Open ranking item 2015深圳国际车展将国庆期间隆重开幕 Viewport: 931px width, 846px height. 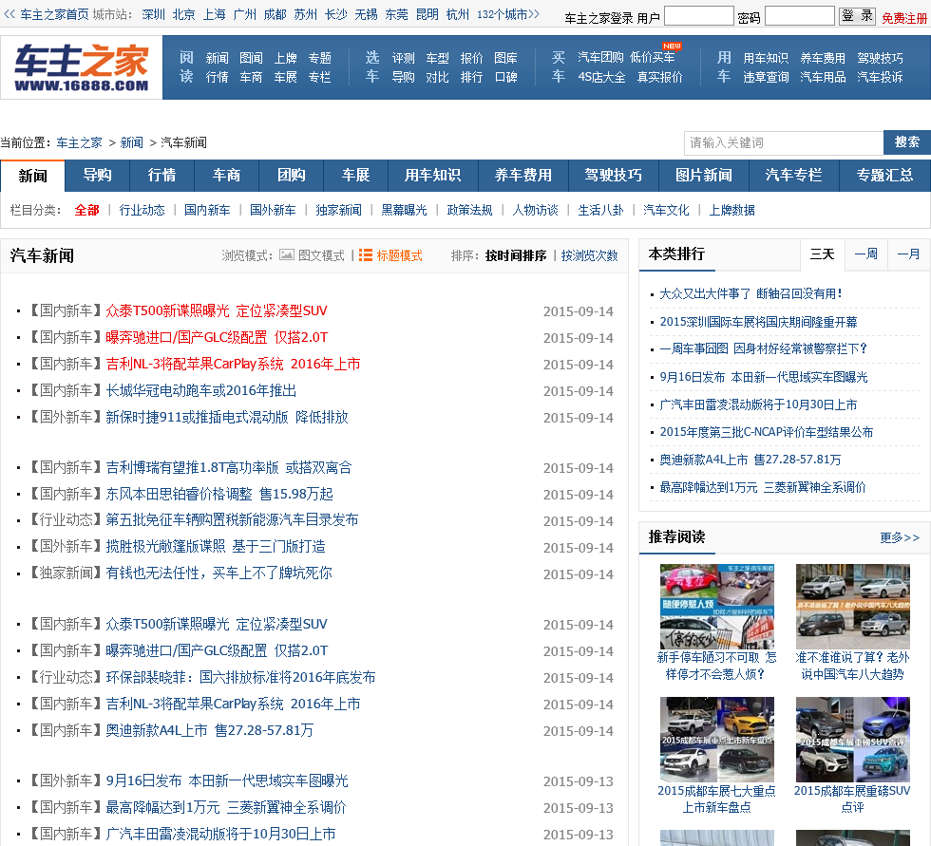pyautogui.click(x=758, y=322)
